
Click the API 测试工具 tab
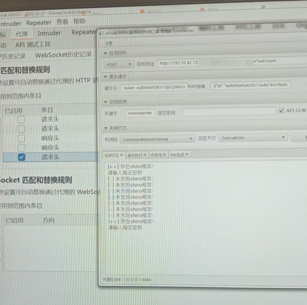click(33, 45)
